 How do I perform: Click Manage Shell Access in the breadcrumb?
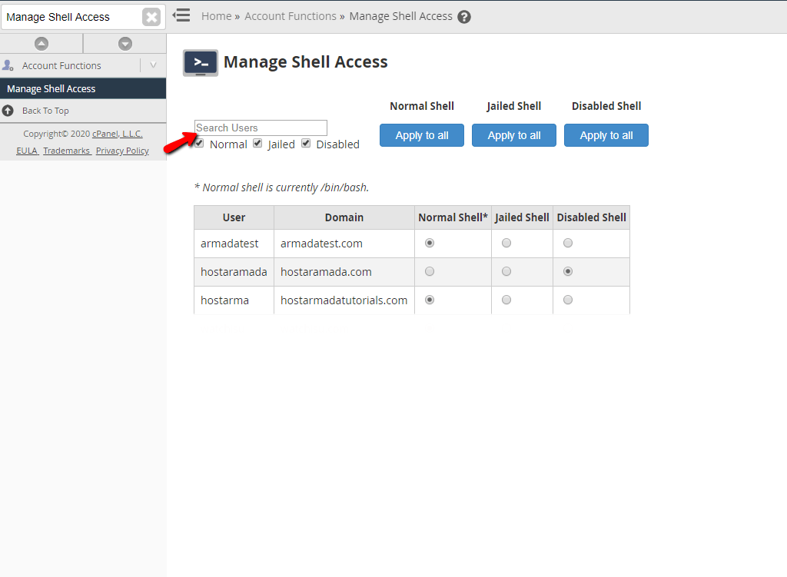[x=400, y=17]
